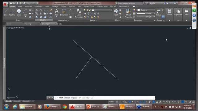Close the command line with X
The width and height of the screenshot is (198, 111).
pos(49,98)
